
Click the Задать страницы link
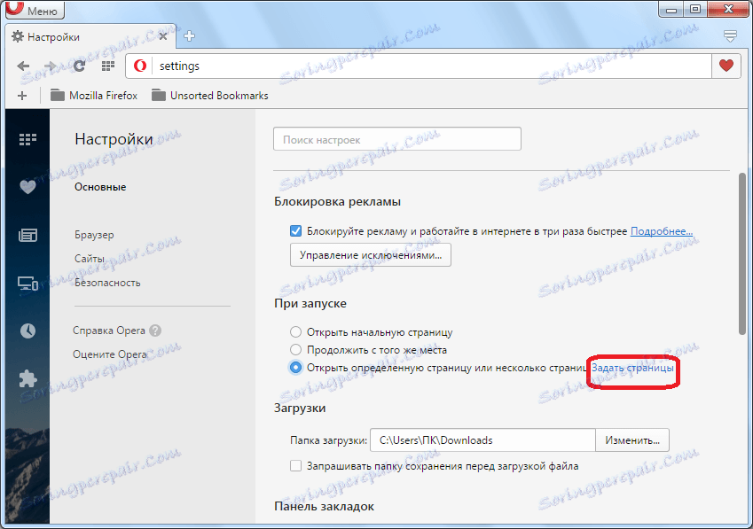click(x=632, y=368)
